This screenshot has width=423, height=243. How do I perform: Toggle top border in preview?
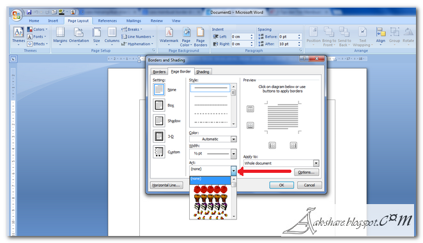click(250, 109)
